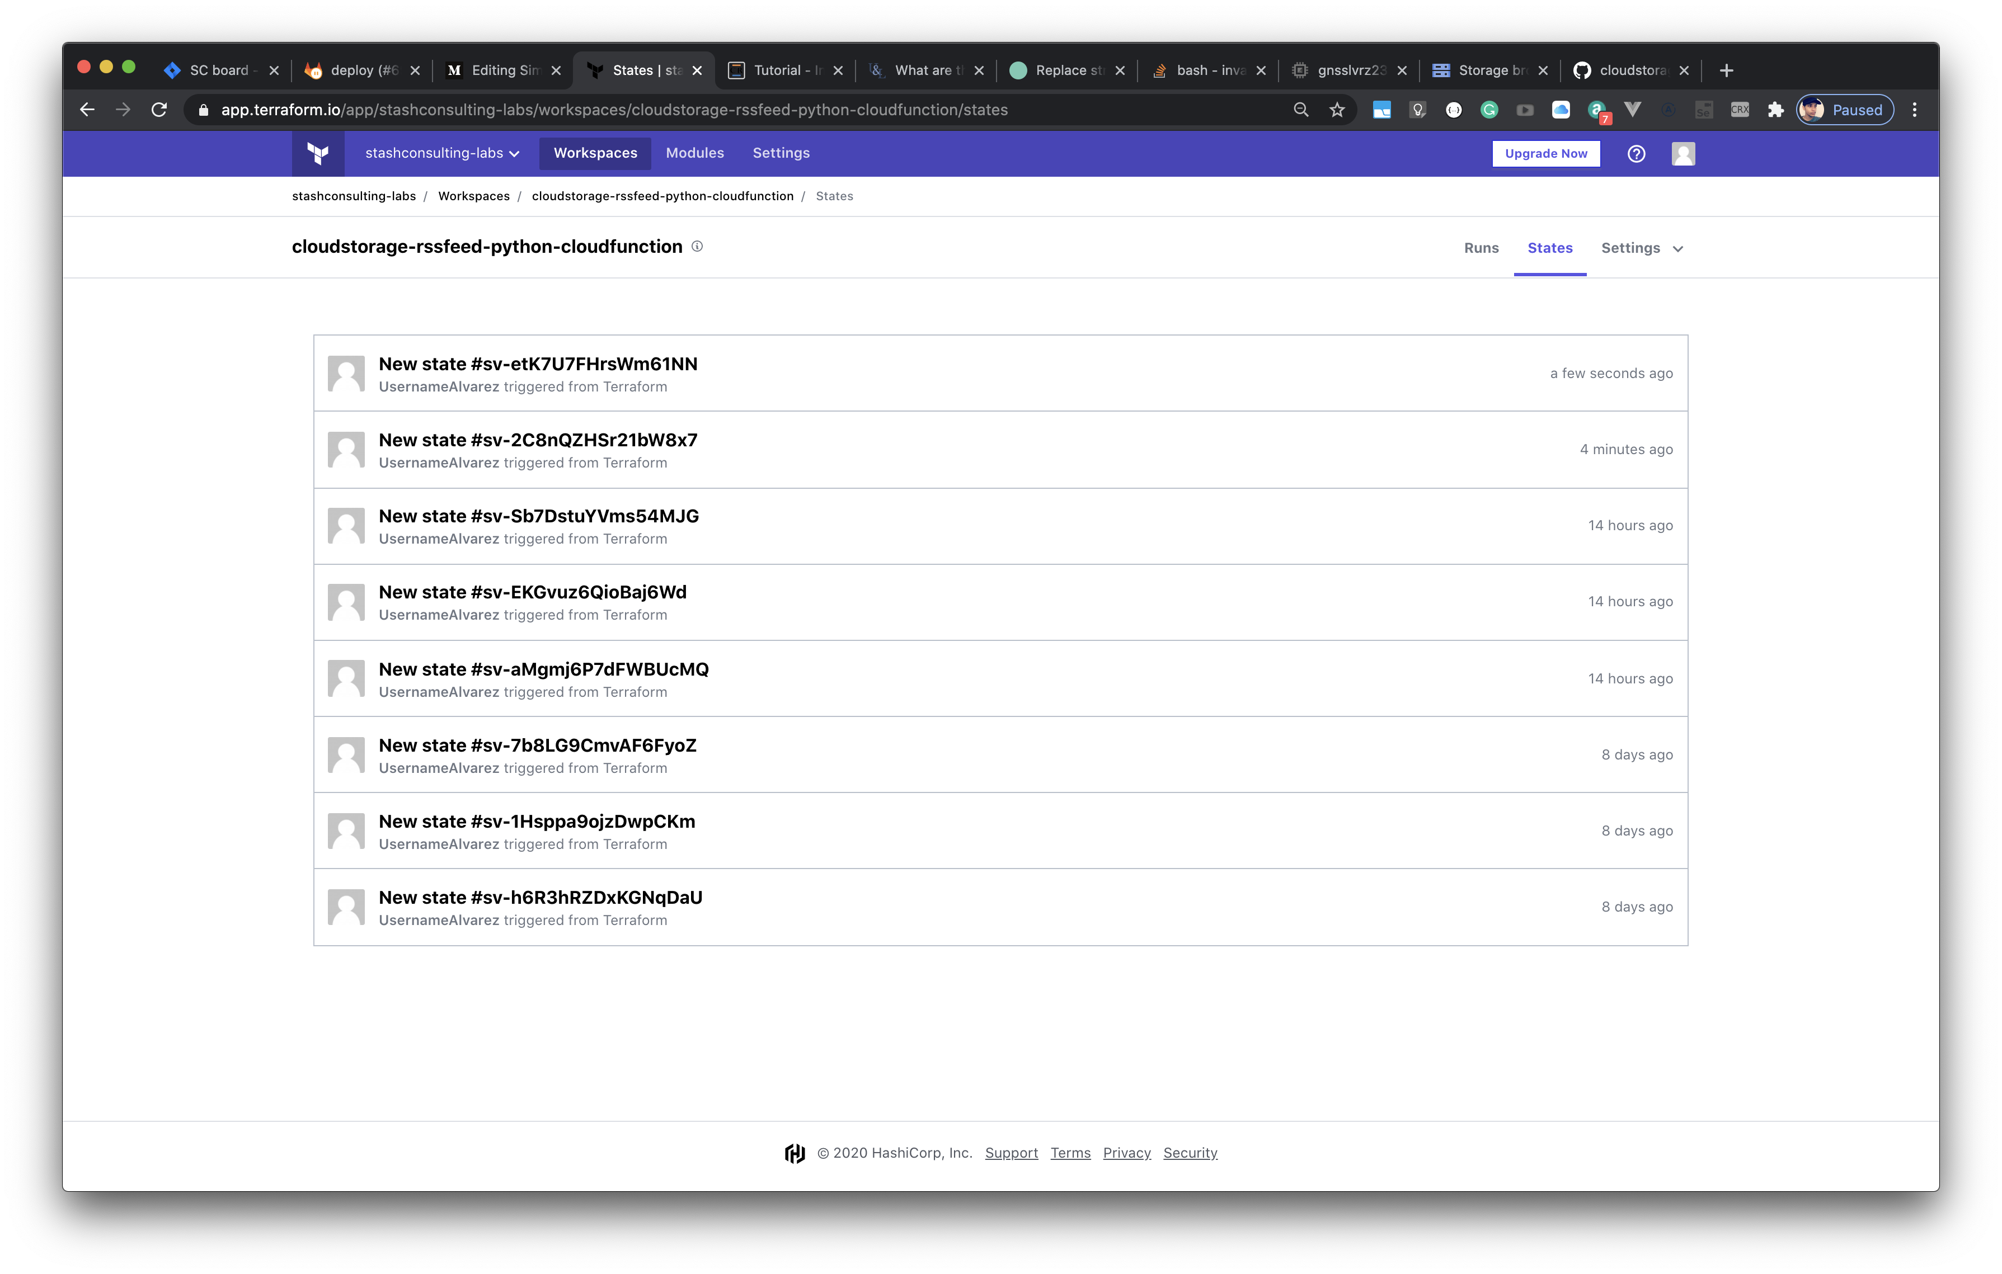Screen dimensions: 2002x1274
Task: Switch to the Runs tab
Action: click(1481, 248)
